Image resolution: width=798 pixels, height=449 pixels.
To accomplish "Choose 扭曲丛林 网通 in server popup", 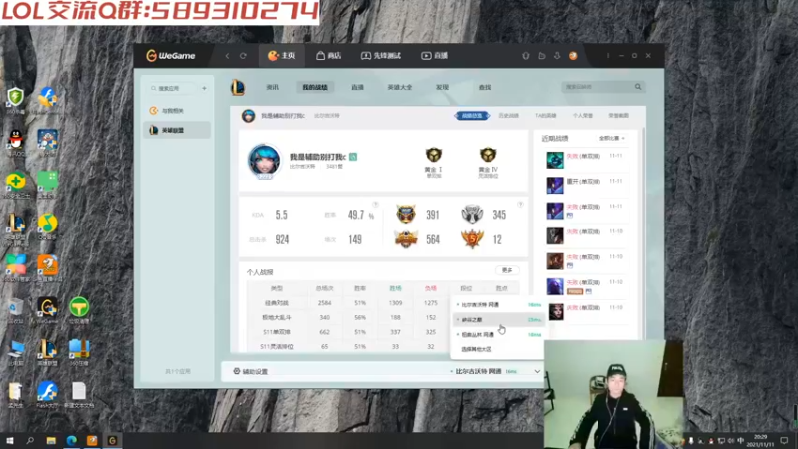I will pos(498,334).
